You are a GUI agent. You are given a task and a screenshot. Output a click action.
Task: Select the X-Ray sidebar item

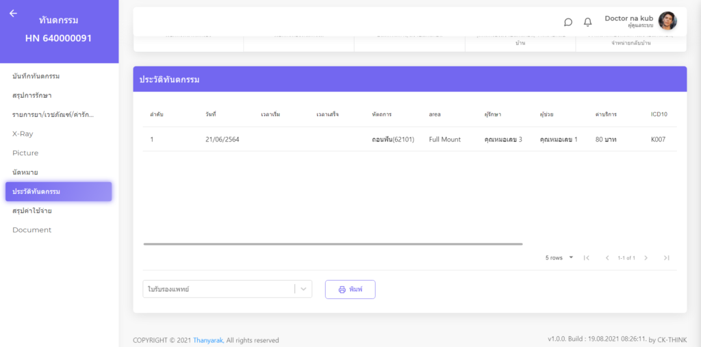pyautogui.click(x=23, y=134)
